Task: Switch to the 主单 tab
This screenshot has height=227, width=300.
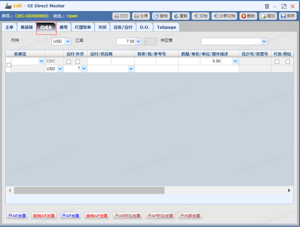Action: click(9, 27)
